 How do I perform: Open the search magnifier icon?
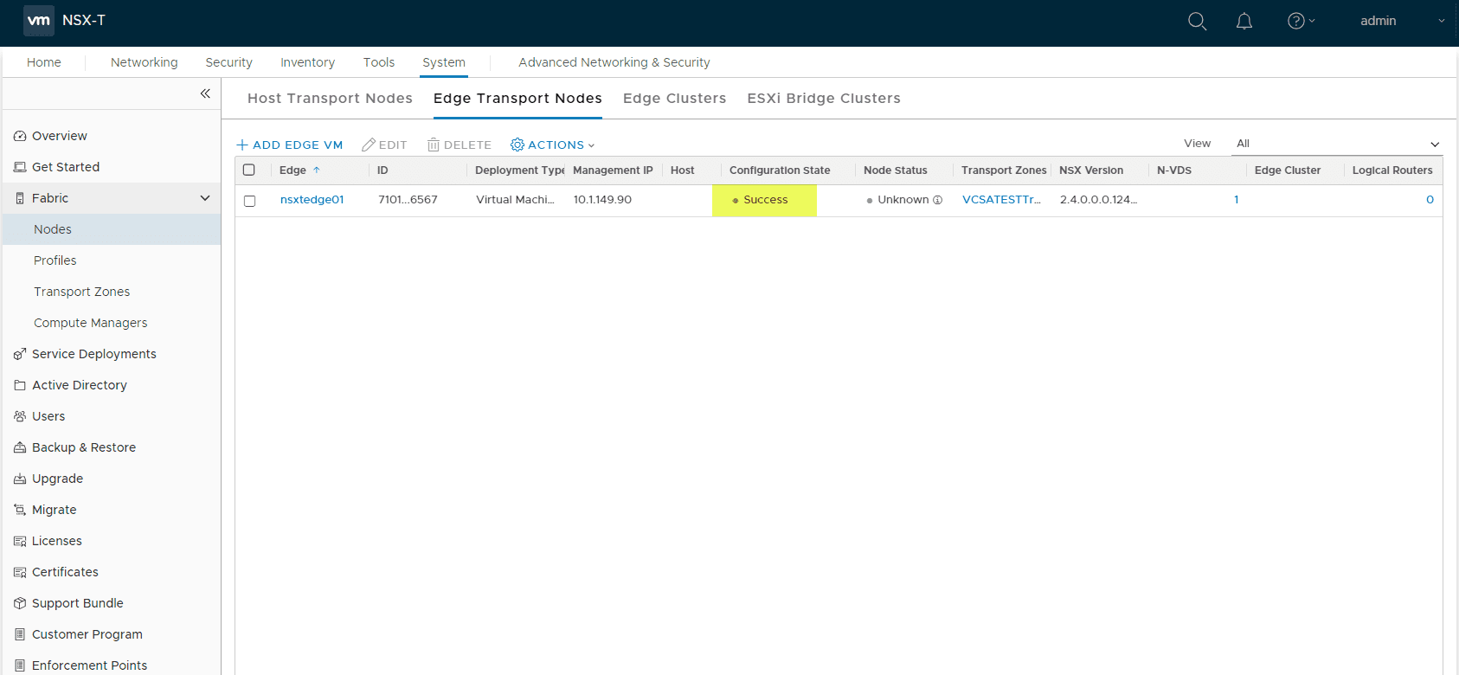(x=1198, y=21)
